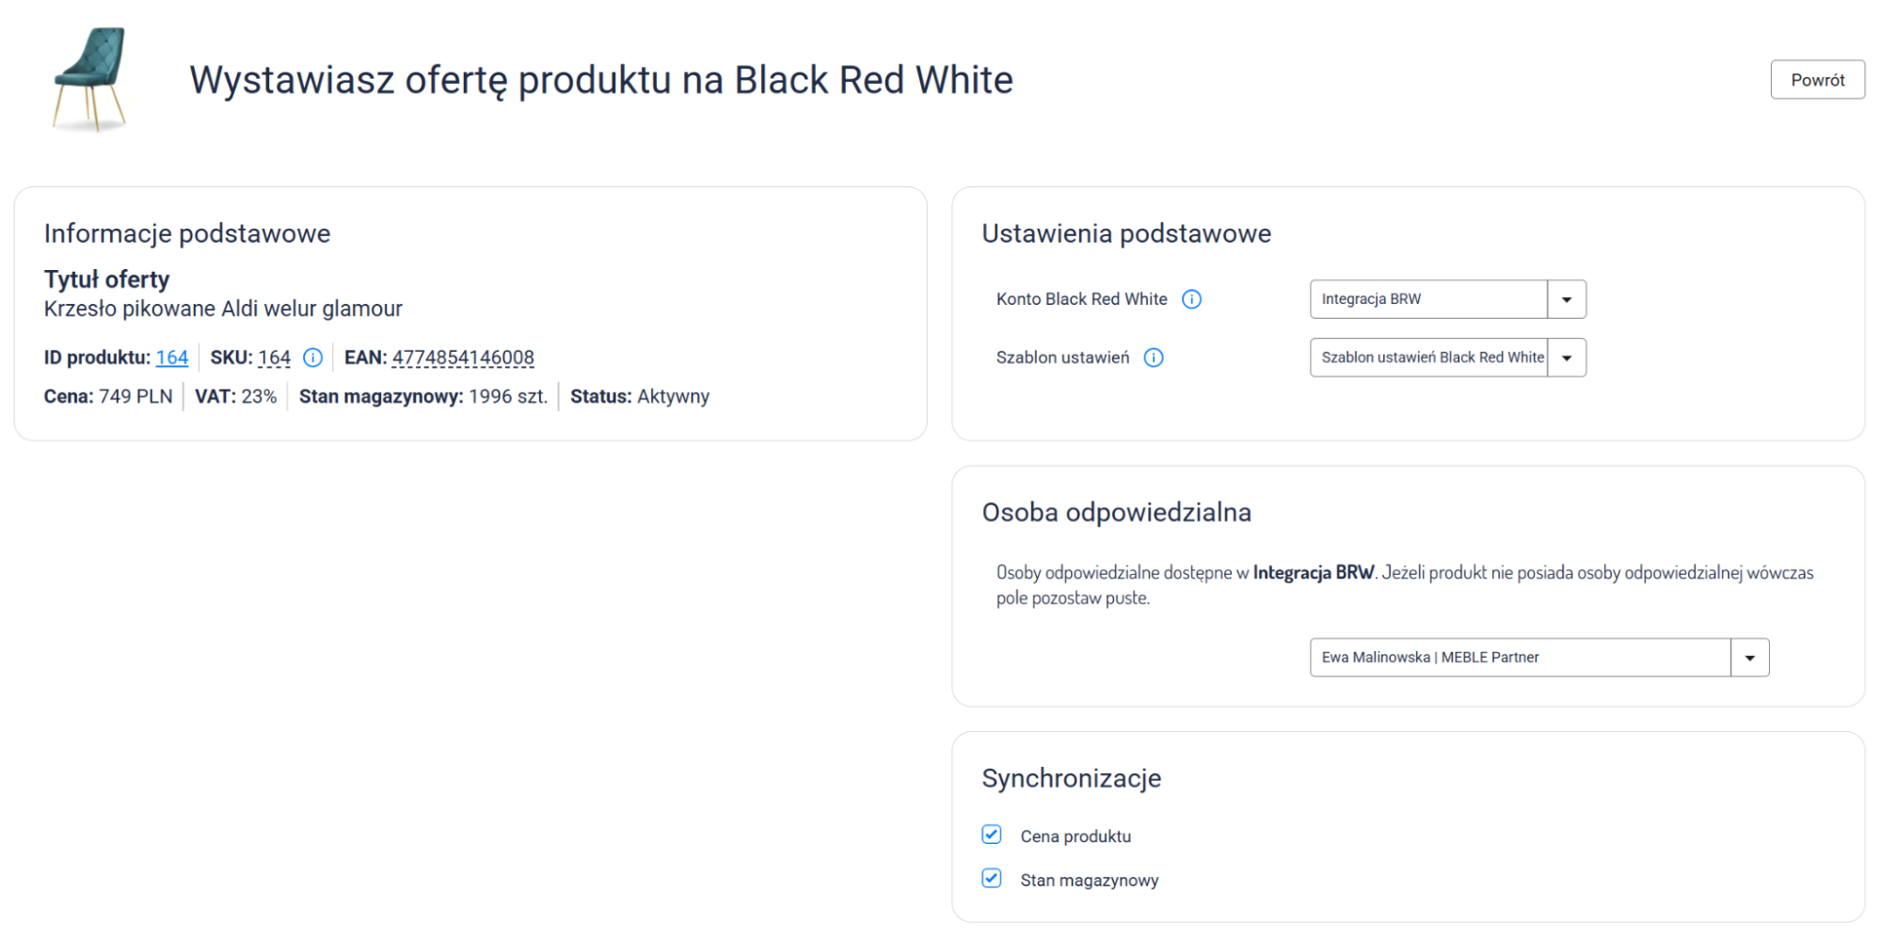The width and height of the screenshot is (1881, 939).
Task: Click info icon beside Konto Black Red White
Action: tap(1191, 299)
